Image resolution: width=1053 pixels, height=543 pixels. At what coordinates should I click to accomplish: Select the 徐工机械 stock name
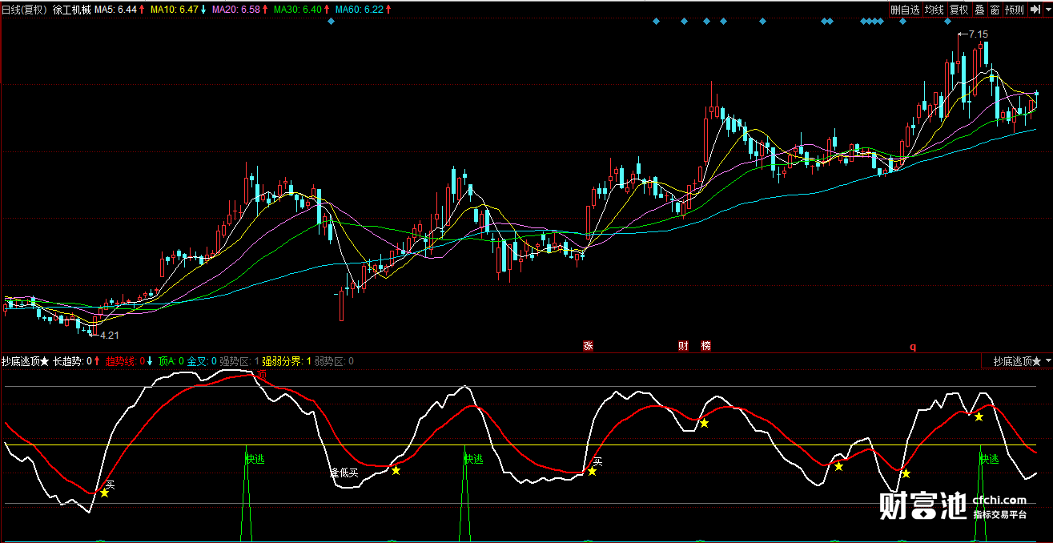(70, 10)
